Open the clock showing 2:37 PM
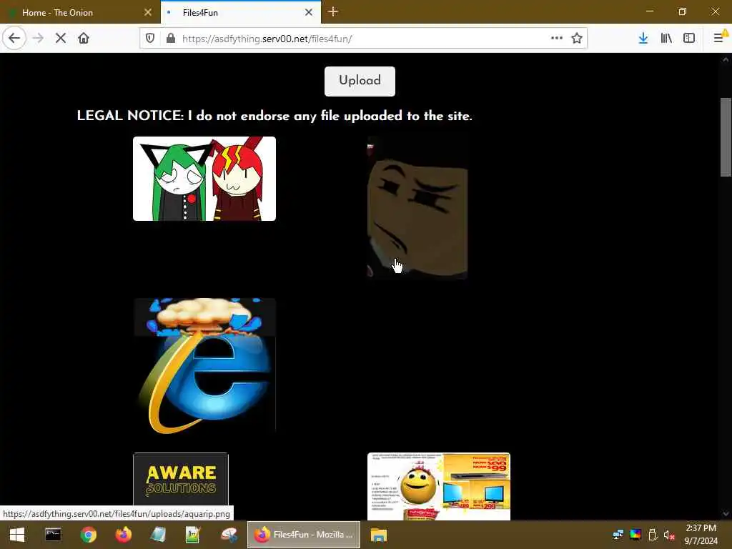 (x=701, y=535)
